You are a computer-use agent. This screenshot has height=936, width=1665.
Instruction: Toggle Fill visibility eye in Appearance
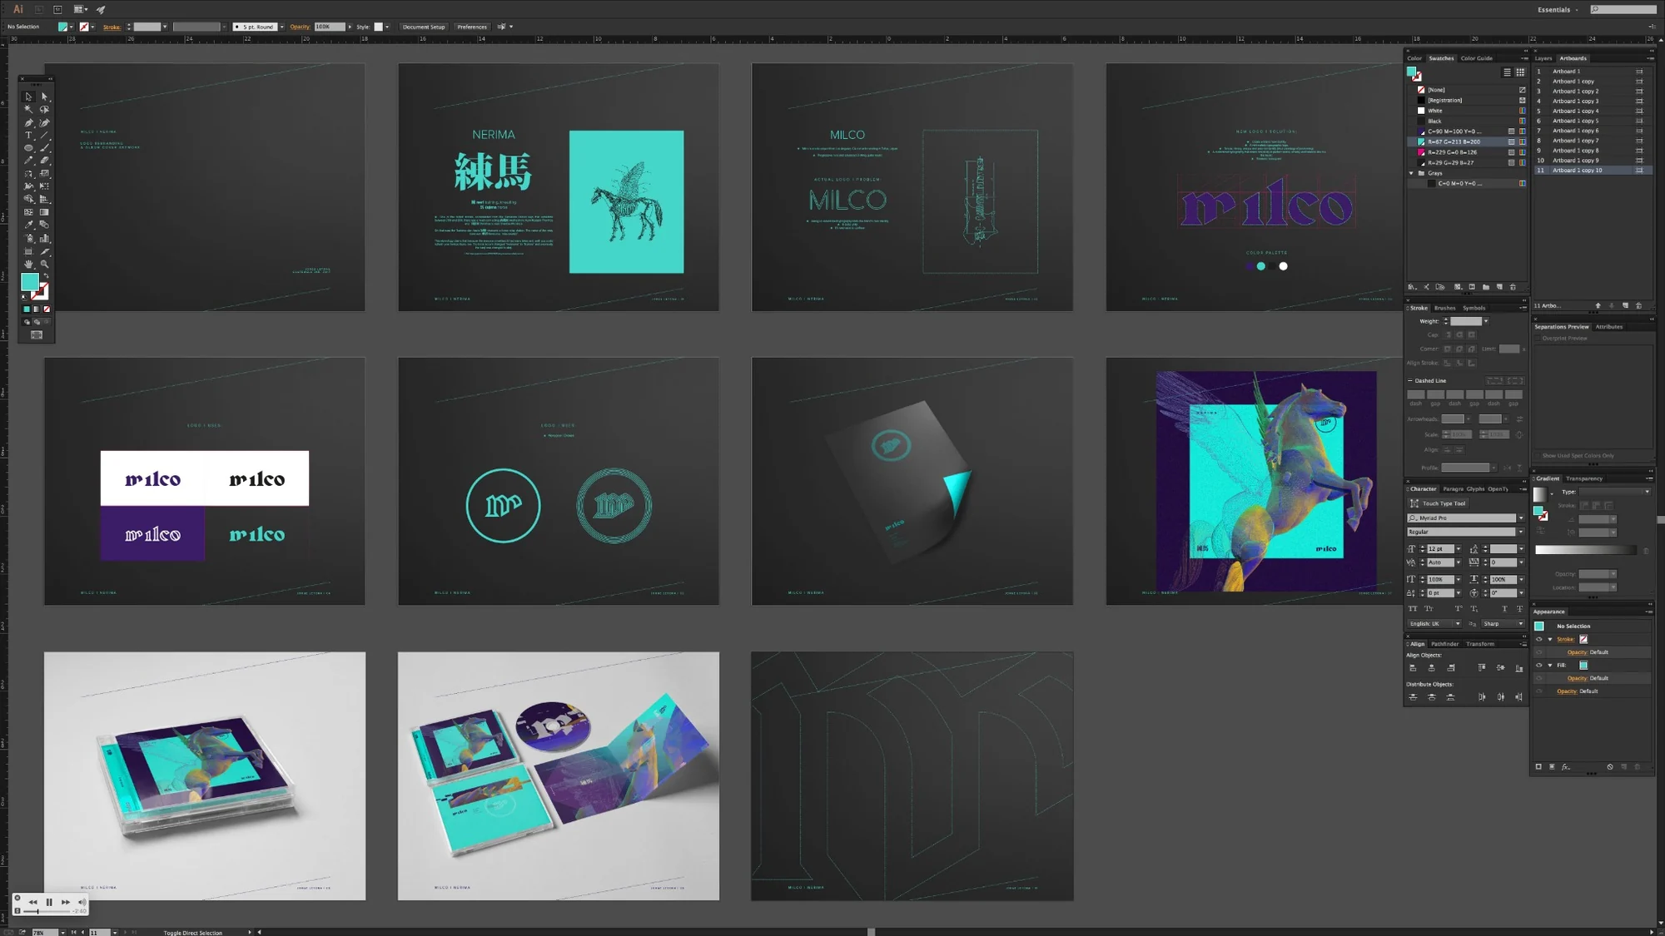point(1538,665)
